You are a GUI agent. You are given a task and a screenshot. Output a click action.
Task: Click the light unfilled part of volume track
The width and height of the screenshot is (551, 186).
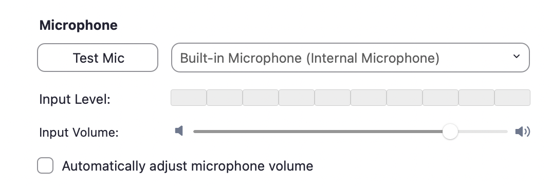coord(483,132)
